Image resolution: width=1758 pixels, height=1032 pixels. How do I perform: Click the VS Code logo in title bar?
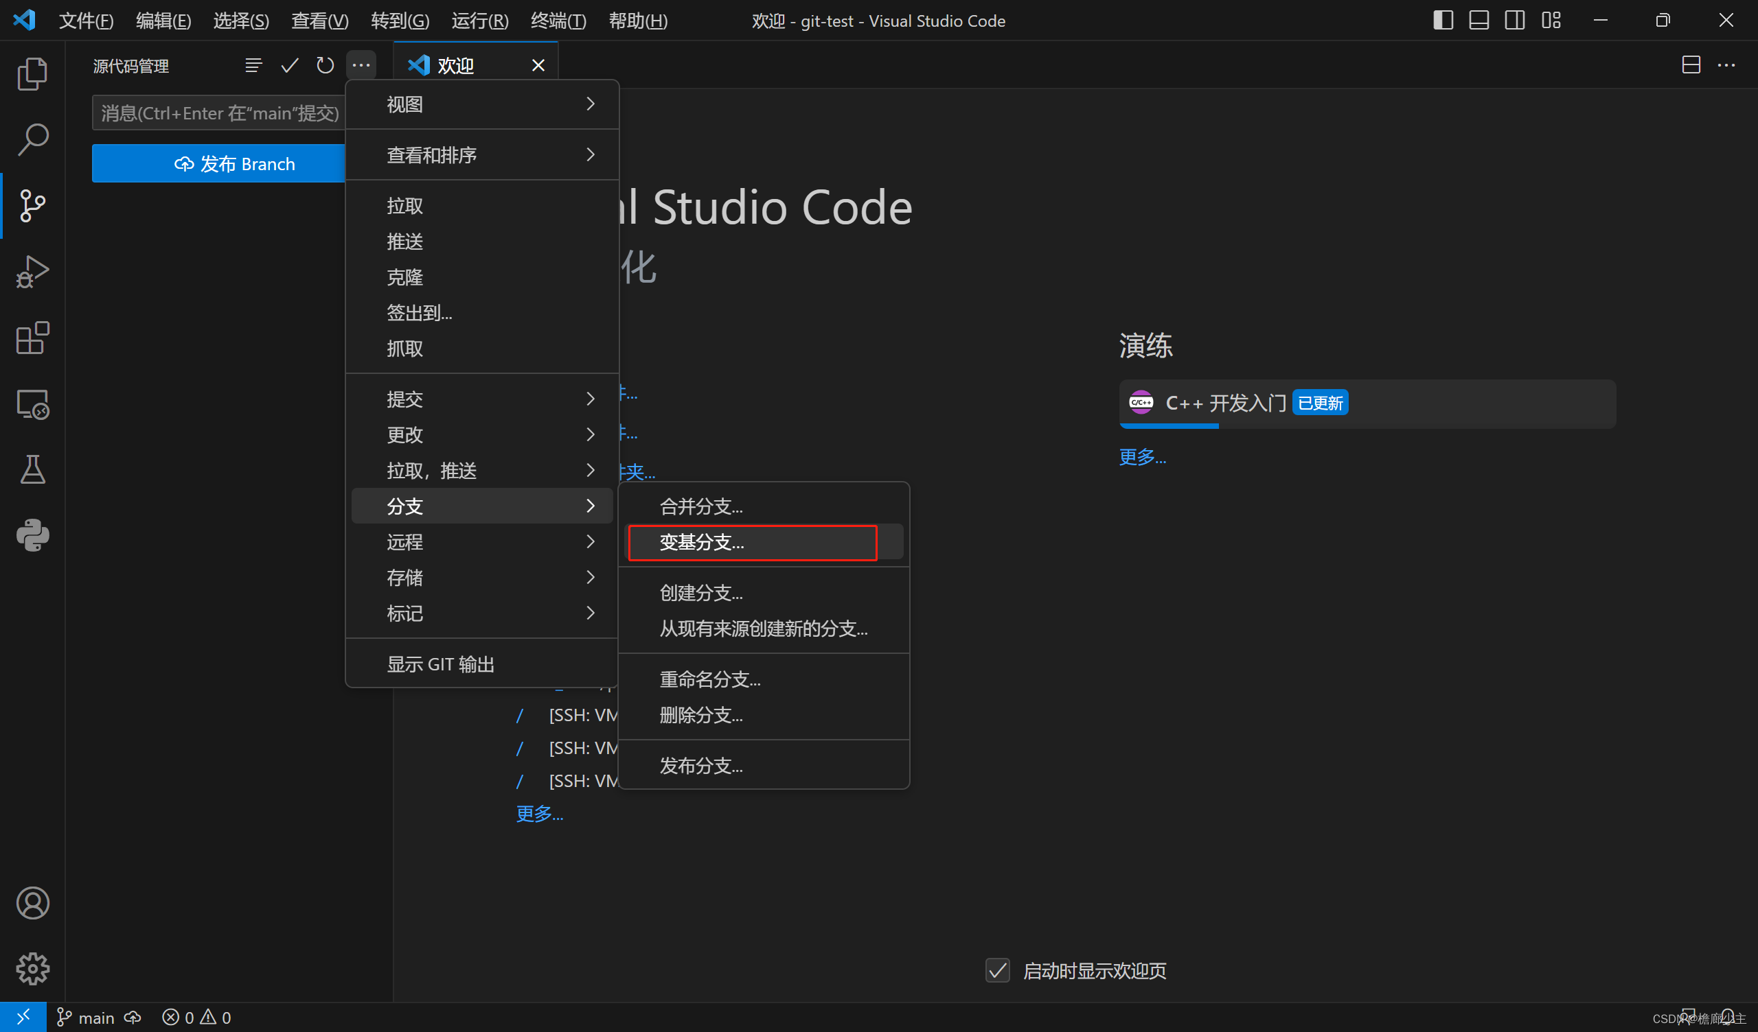tap(25, 20)
